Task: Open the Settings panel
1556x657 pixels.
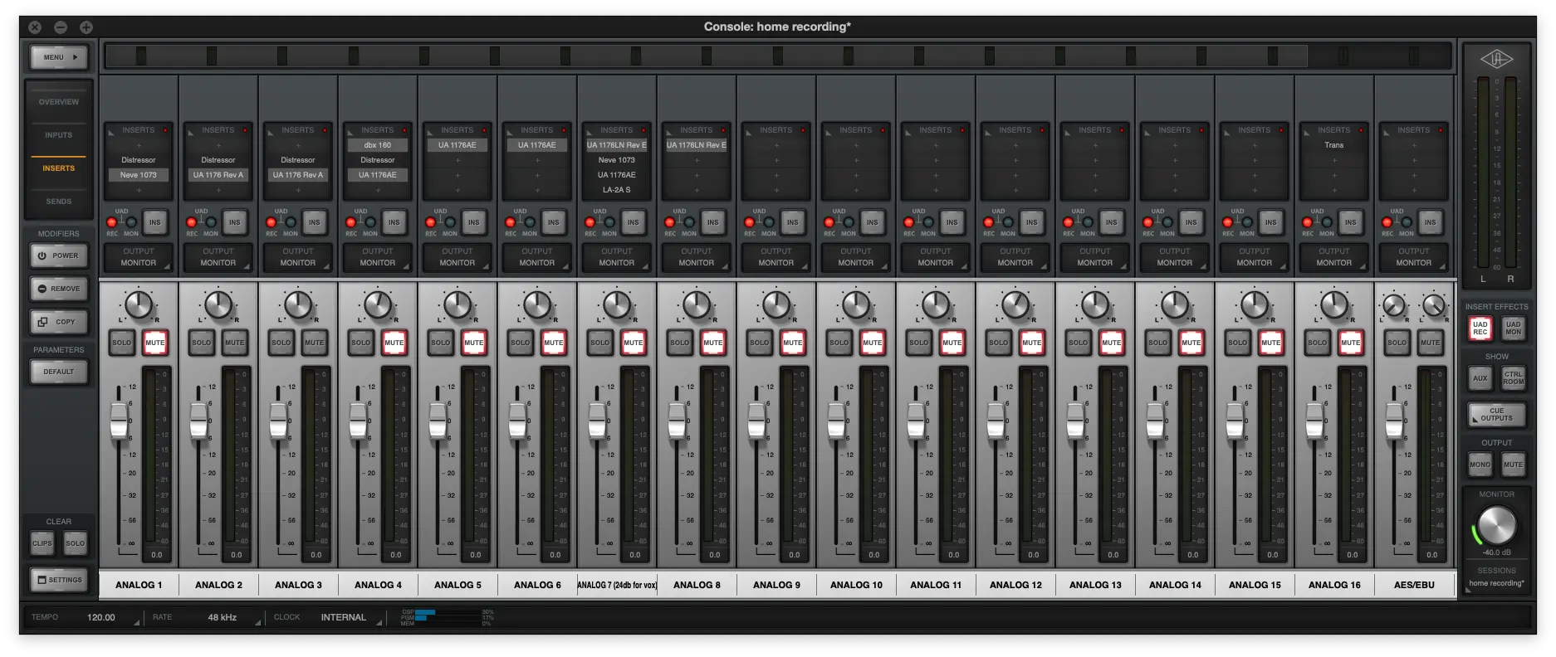Action: point(59,580)
